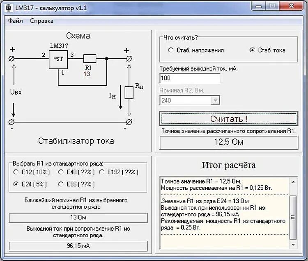The image size is (308, 261).
Task: Click the exact R1 value 12,5 Ом
Action: tap(229, 142)
